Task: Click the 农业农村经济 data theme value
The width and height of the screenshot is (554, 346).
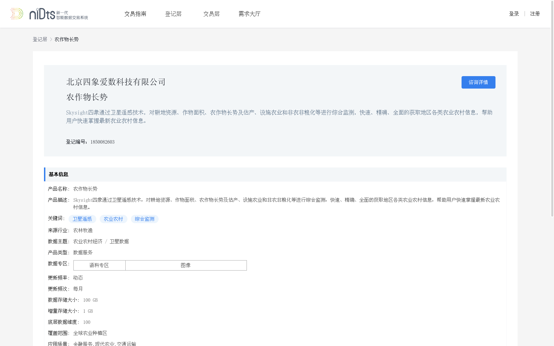Action: (88, 242)
